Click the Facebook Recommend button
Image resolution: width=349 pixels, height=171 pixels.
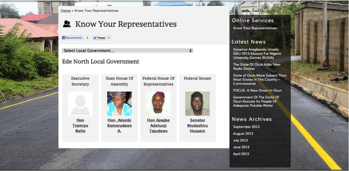[x=72, y=38]
